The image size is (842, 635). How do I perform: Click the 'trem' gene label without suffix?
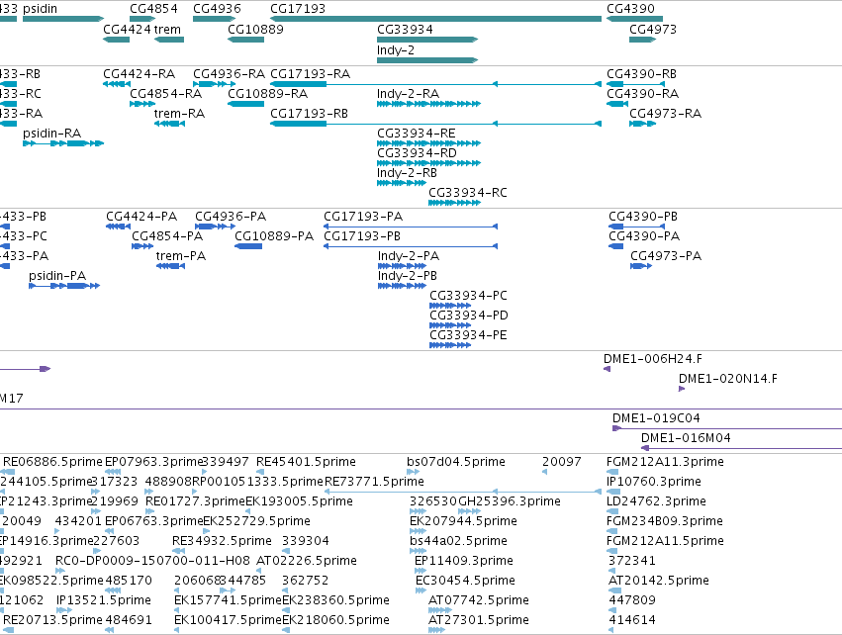click(167, 30)
